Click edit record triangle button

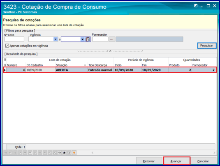click(x=45, y=153)
